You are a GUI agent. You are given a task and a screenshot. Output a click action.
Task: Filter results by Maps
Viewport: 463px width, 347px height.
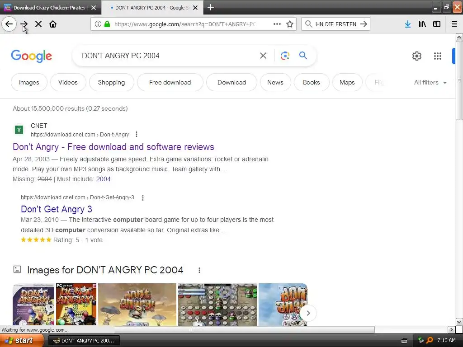pos(347,82)
